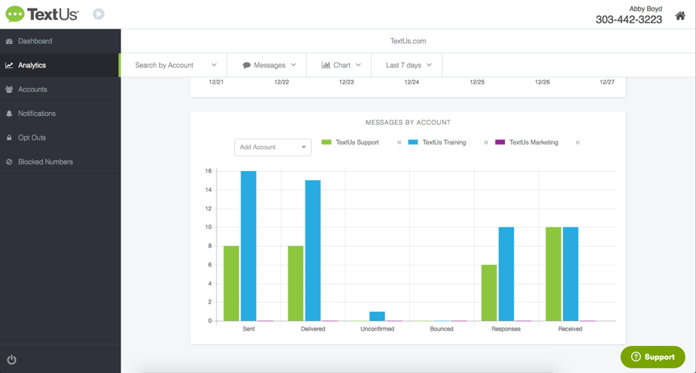Click the 12/24 date label
696x373 pixels.
(411, 82)
